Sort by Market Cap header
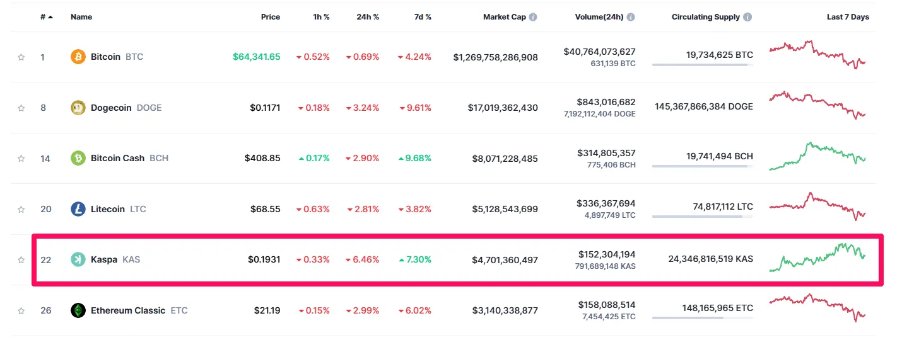The image size is (902, 340). pyautogui.click(x=505, y=17)
